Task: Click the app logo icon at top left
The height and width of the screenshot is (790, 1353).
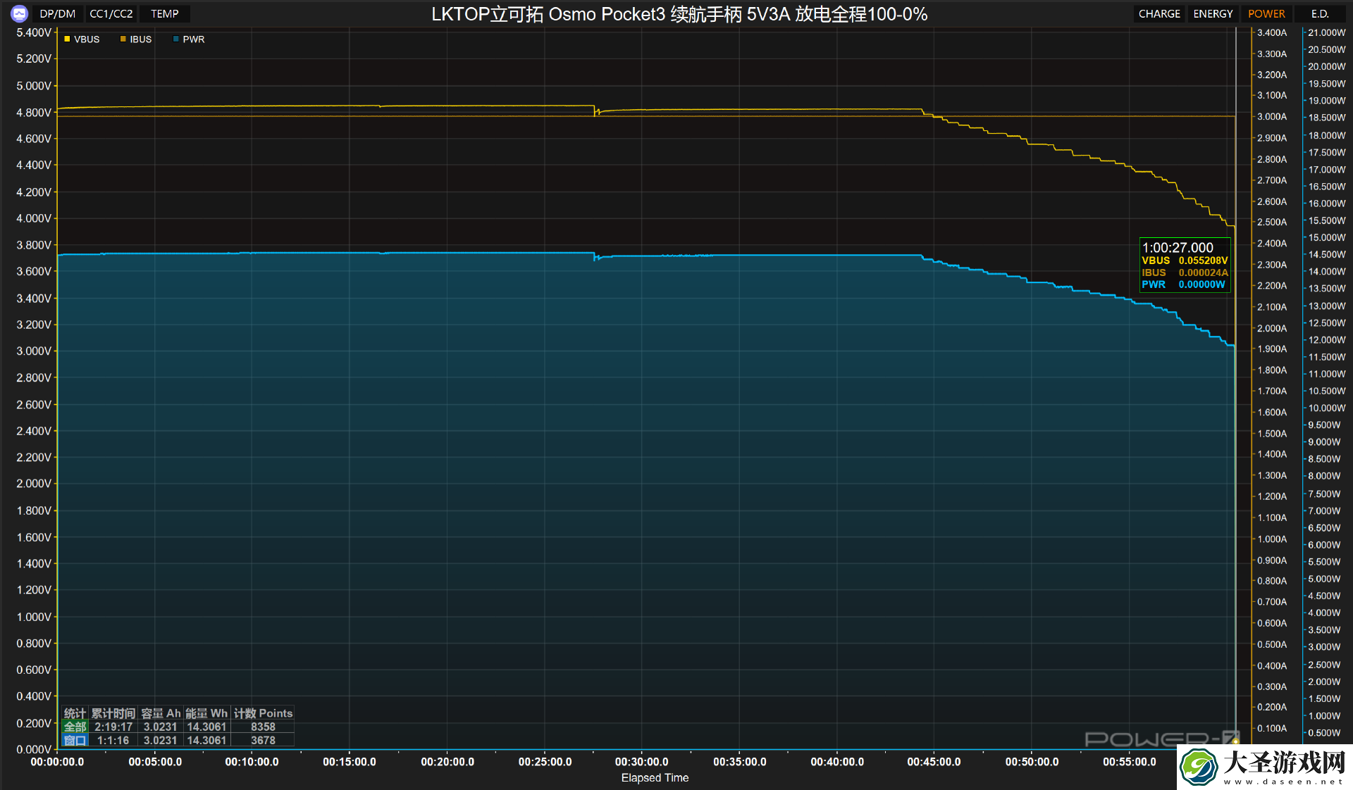Action: pyautogui.click(x=19, y=13)
